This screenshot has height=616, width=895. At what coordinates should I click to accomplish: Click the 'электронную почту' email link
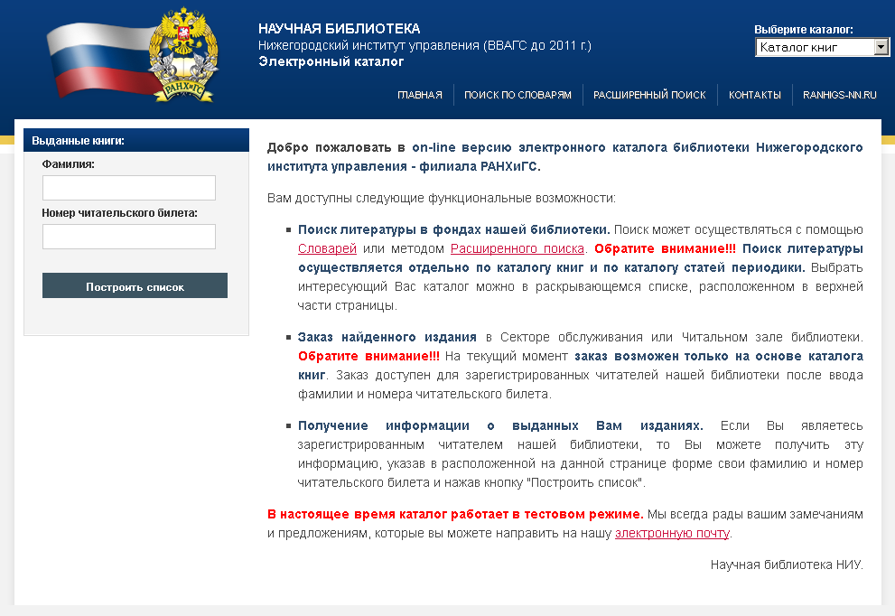pos(671,533)
